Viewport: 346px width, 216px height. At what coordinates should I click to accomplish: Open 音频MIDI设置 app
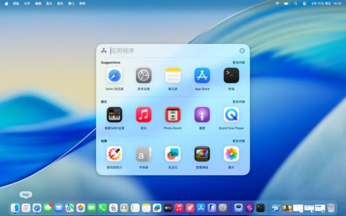click(114, 114)
